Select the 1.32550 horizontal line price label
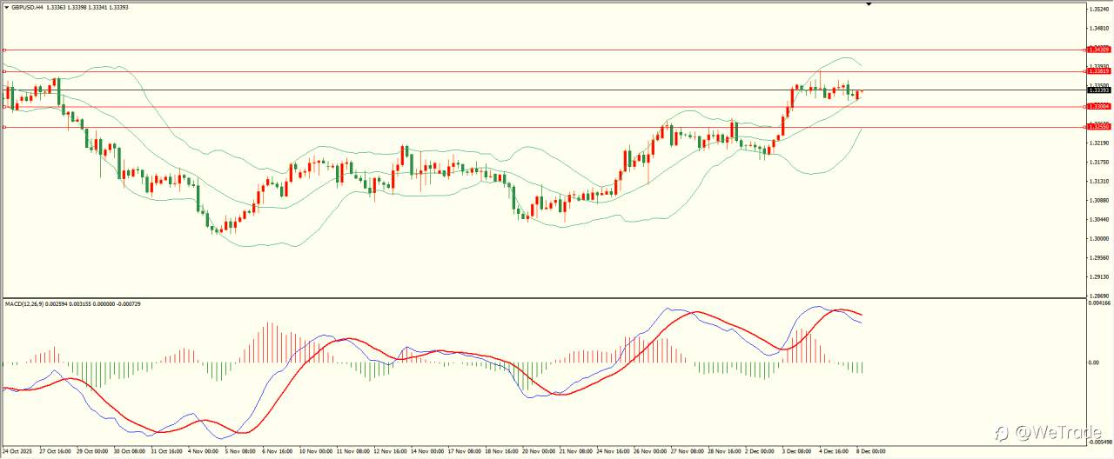The image size is (1114, 459). pyautogui.click(x=1099, y=127)
